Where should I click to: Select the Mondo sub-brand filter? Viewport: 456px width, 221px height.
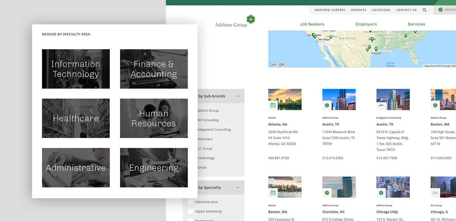click(x=202, y=167)
